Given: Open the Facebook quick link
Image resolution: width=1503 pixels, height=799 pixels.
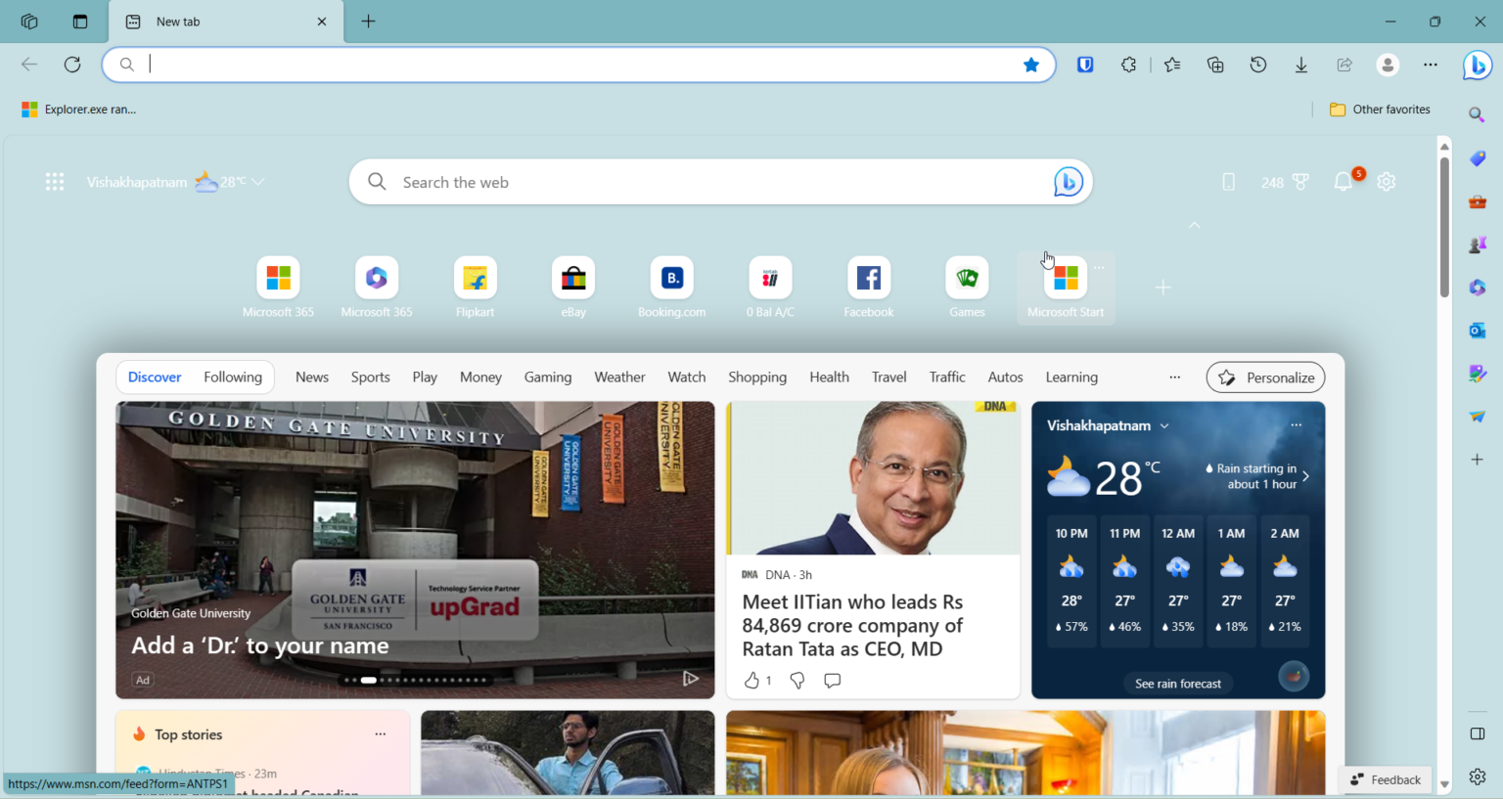Looking at the screenshot, I should (868, 277).
